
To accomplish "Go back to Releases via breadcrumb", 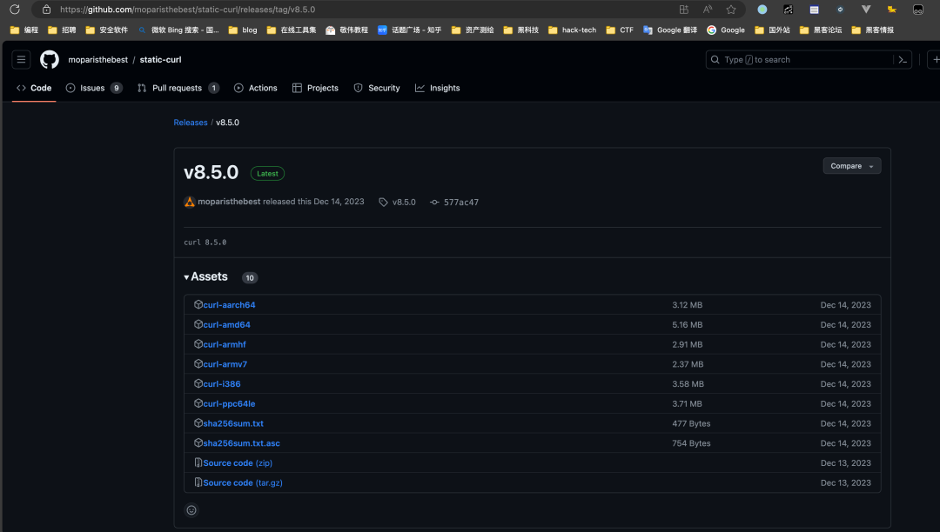I will pyautogui.click(x=191, y=123).
